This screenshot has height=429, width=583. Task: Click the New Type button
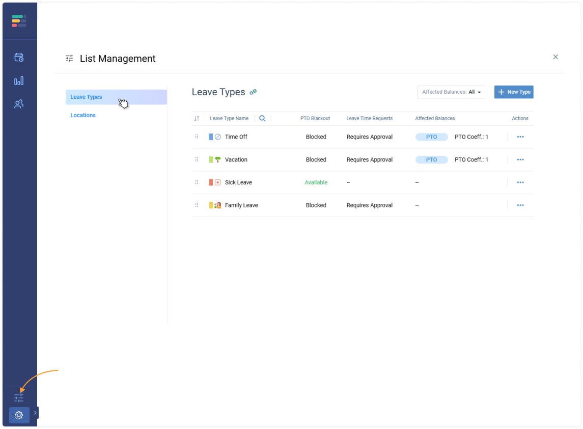(514, 92)
